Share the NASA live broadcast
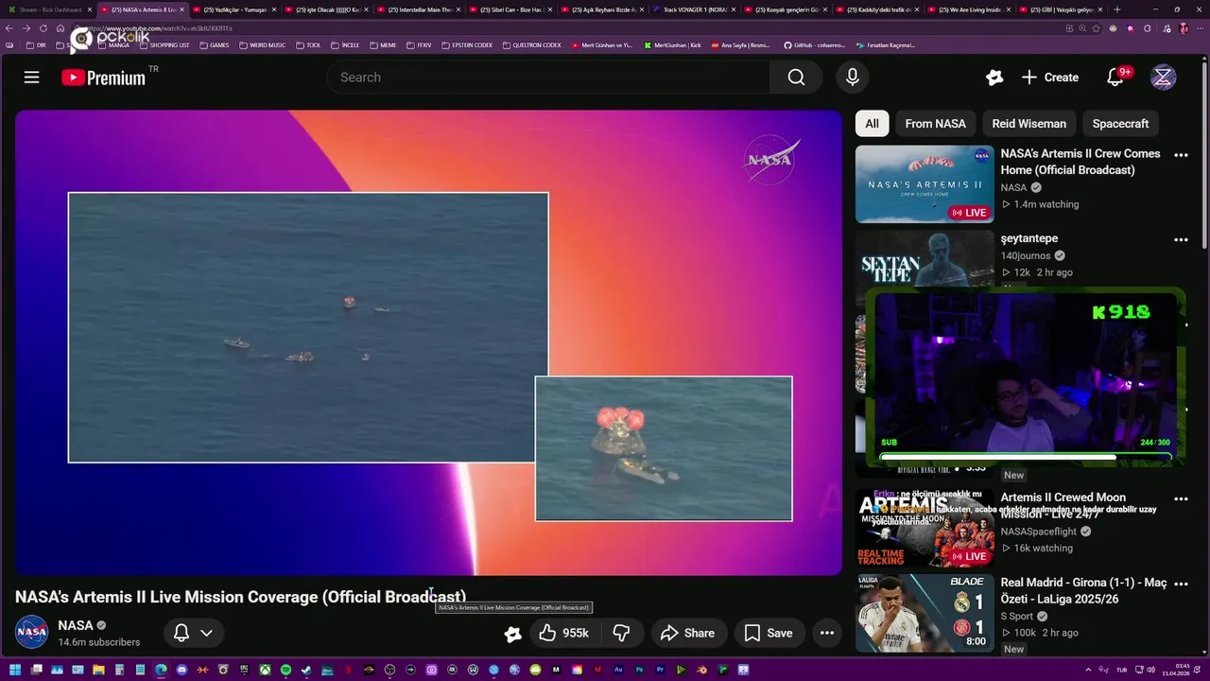 (687, 633)
